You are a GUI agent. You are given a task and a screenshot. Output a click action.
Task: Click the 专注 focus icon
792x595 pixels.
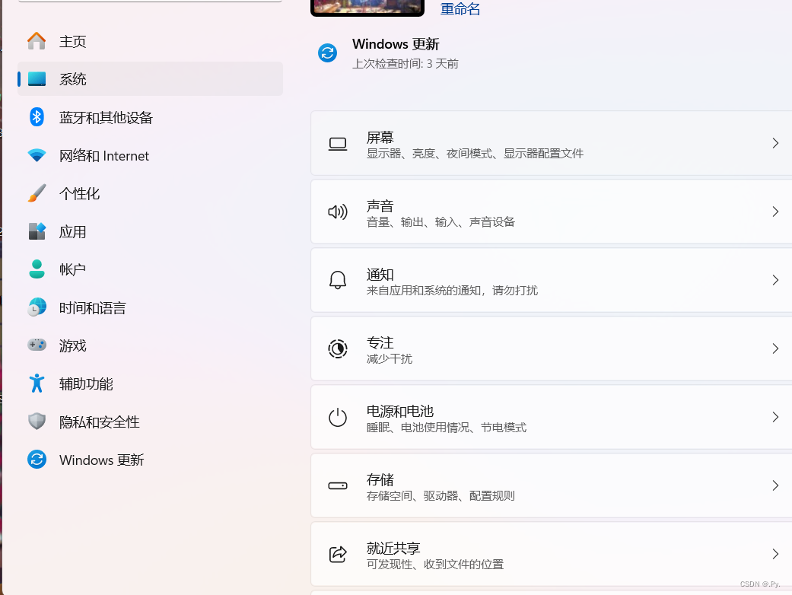(338, 348)
